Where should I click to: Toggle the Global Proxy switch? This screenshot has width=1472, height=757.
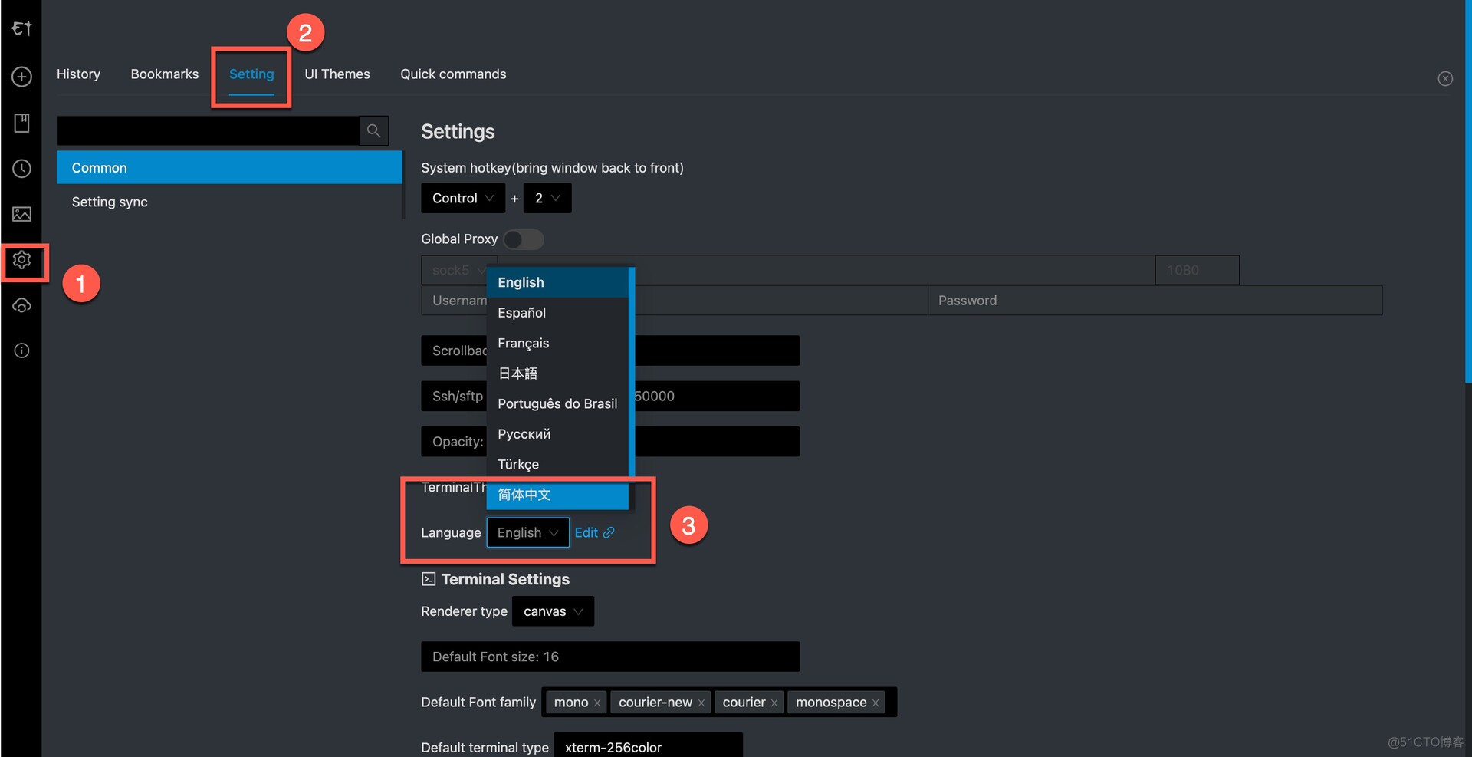click(524, 239)
